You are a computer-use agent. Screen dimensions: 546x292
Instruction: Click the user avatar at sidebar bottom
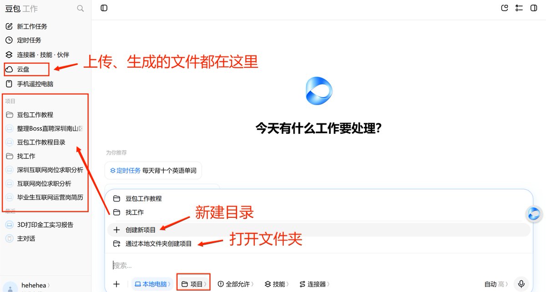click(10, 287)
